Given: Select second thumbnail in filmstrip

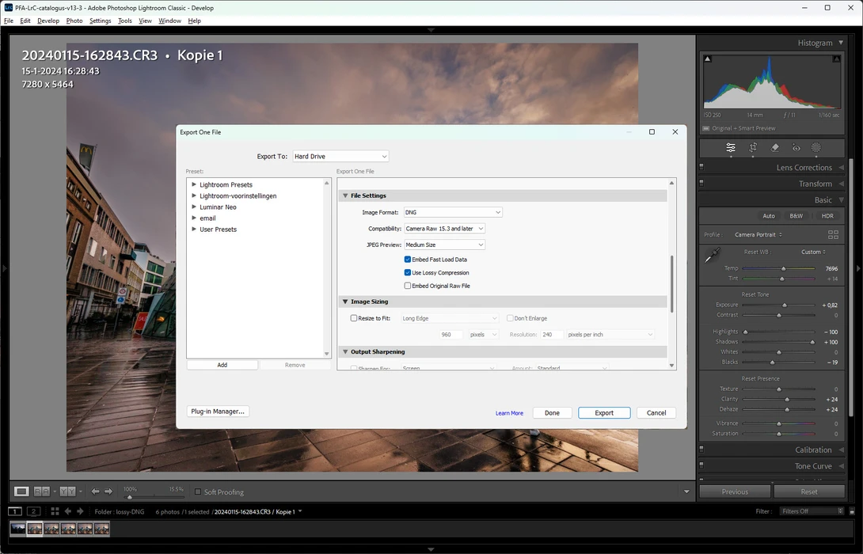Looking at the screenshot, I should click(x=35, y=529).
